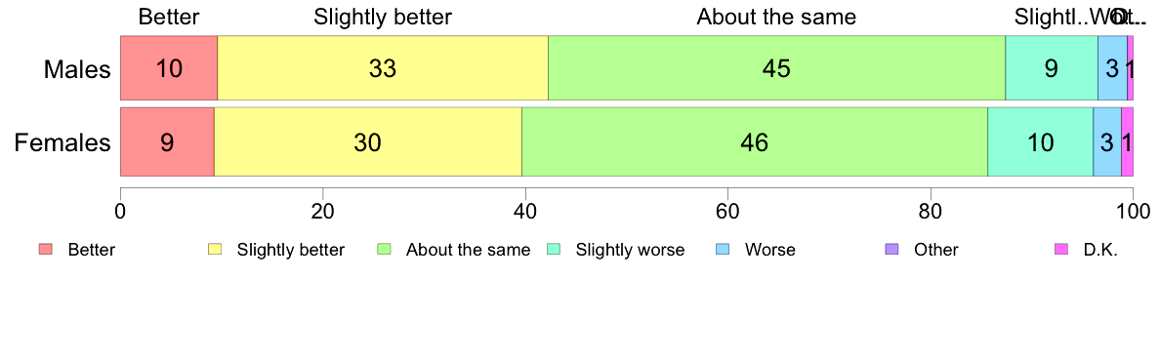Click the teal Slightly worse legend swatch
Screen dimensions: 1160x359
(x=554, y=250)
